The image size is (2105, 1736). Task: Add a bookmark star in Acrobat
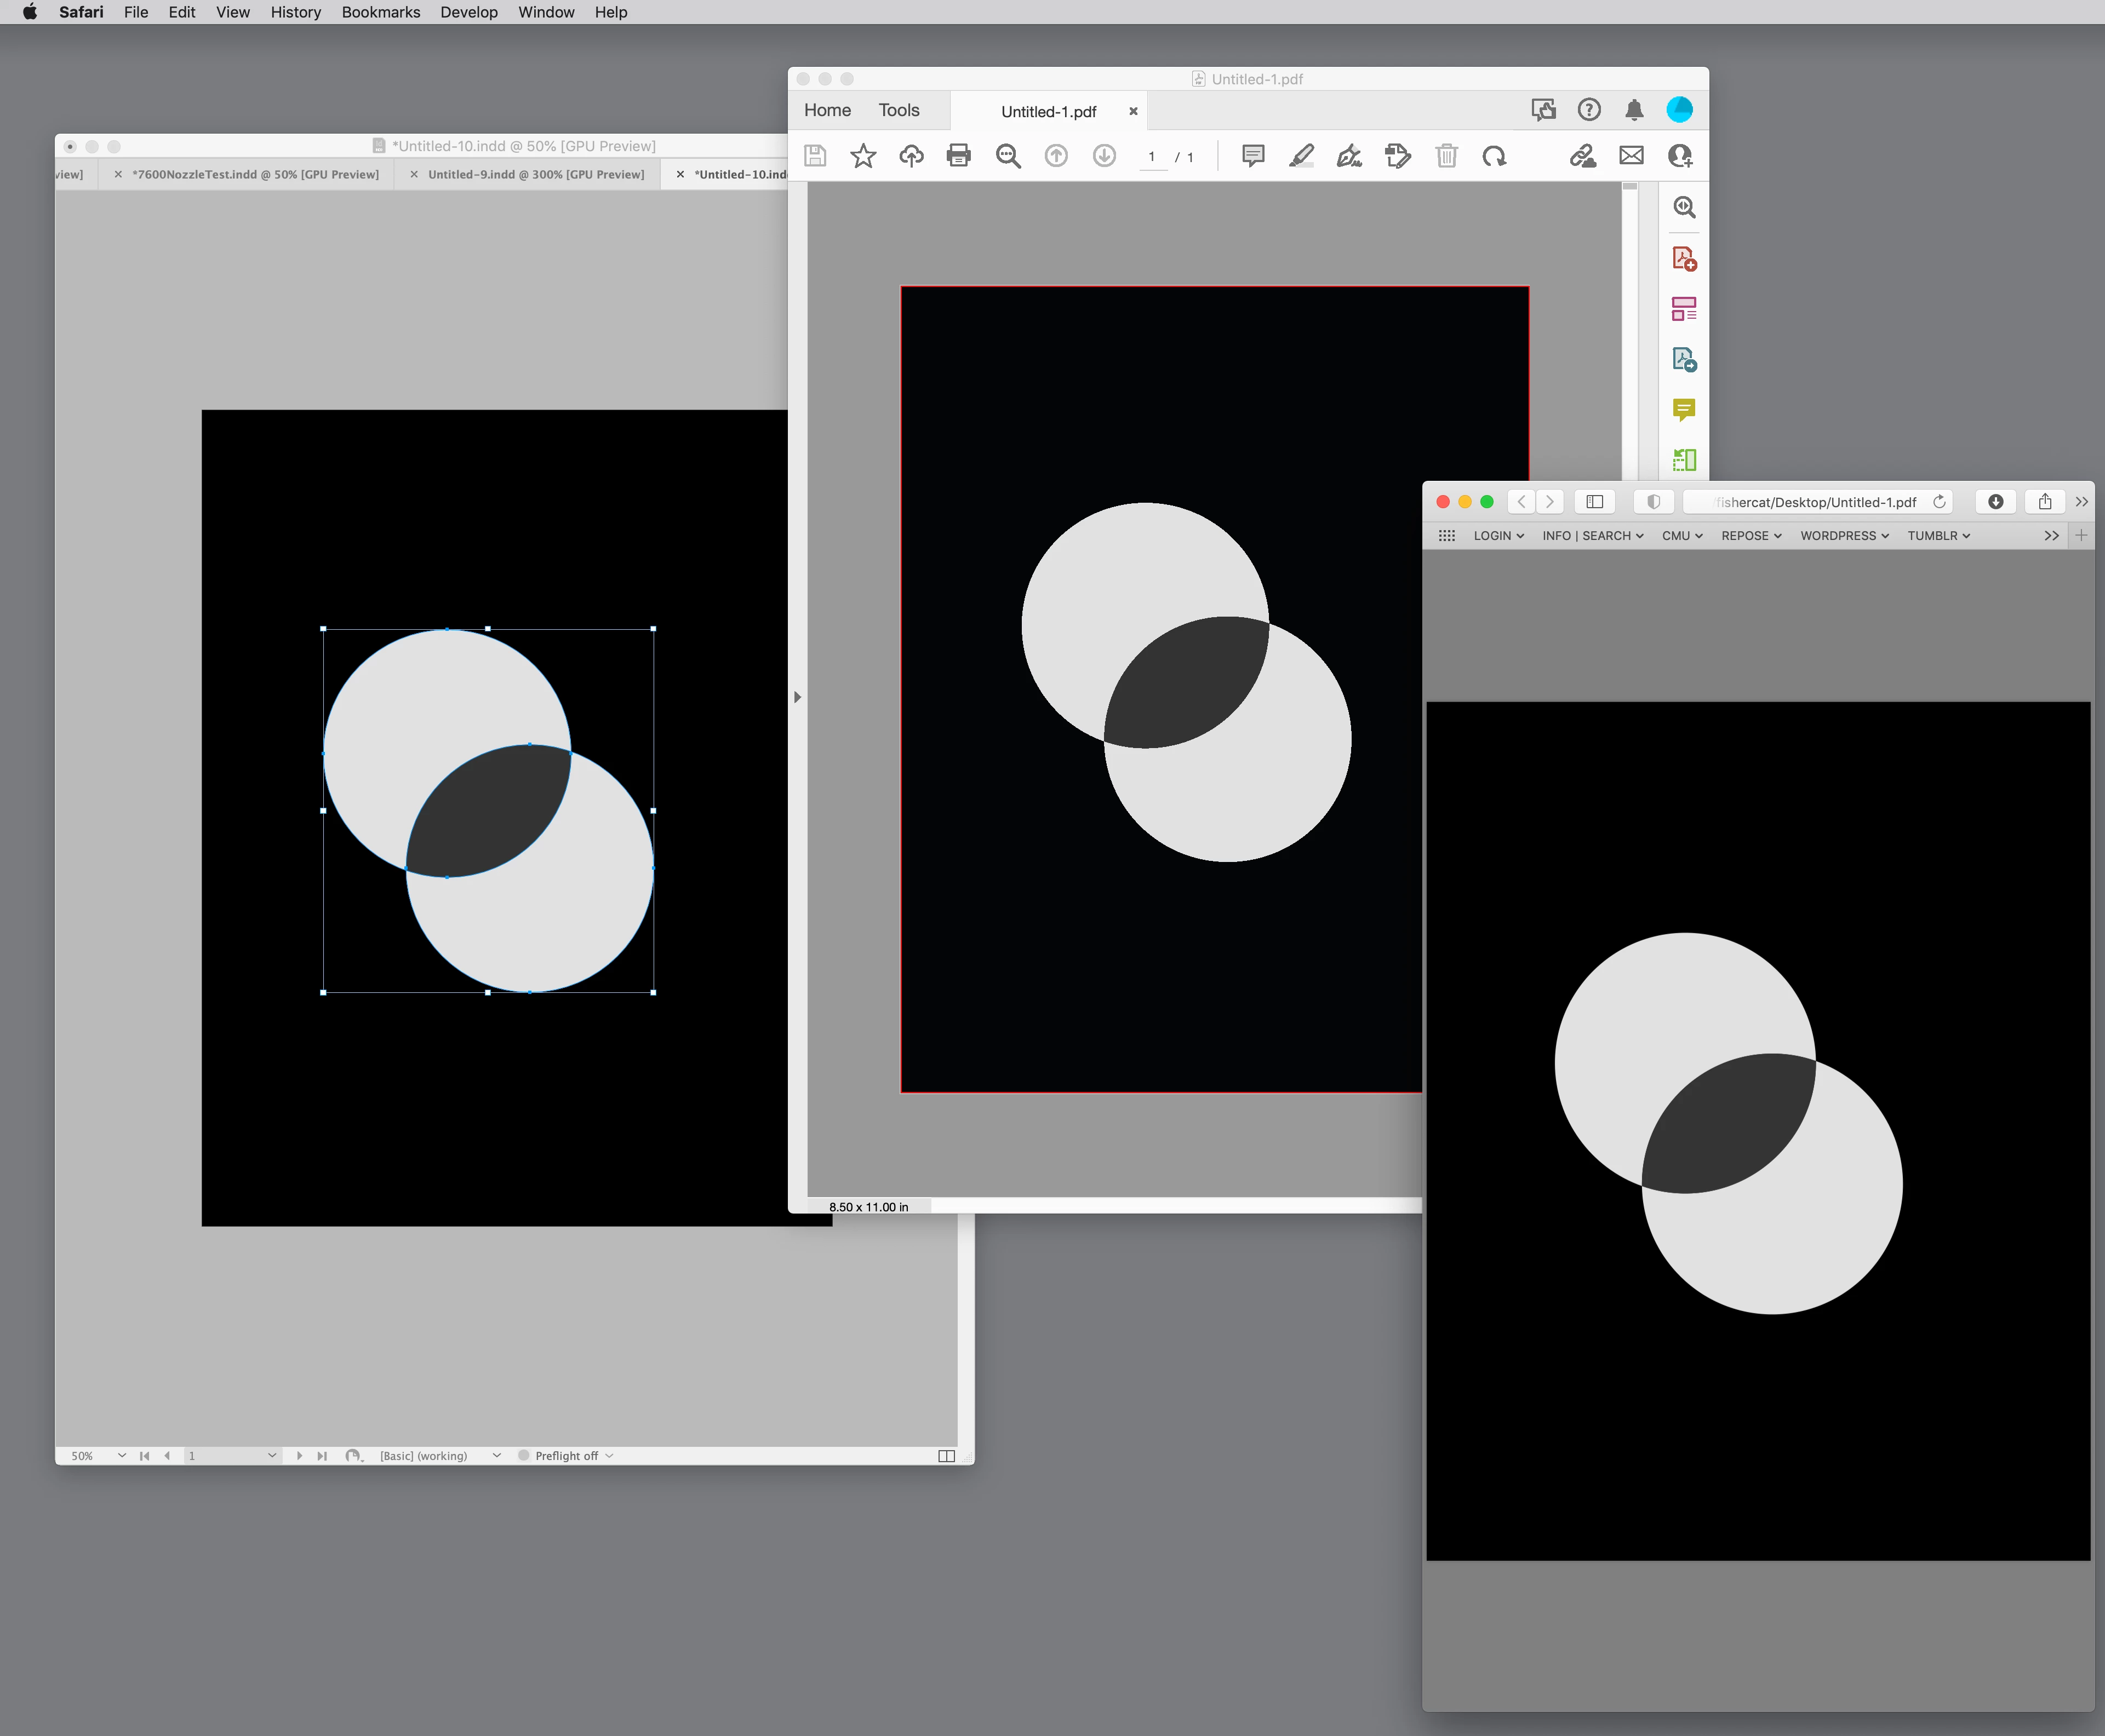pyautogui.click(x=862, y=156)
